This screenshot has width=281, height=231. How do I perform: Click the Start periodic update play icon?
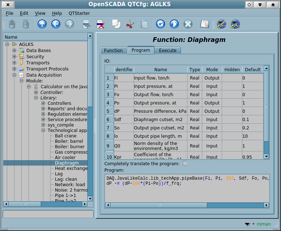pyautogui.click(x=174, y=24)
